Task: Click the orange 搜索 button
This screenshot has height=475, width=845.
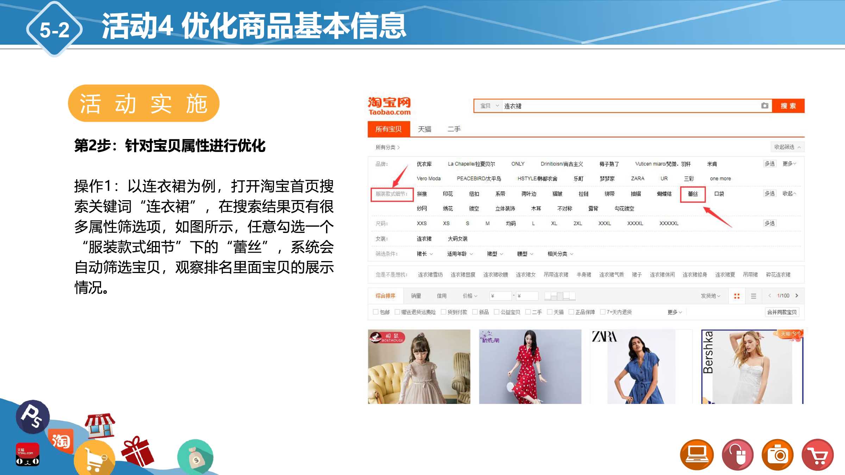Action: tap(788, 106)
